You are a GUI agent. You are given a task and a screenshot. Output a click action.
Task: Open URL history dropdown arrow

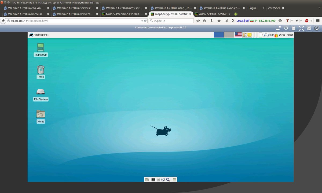(x=142, y=21)
